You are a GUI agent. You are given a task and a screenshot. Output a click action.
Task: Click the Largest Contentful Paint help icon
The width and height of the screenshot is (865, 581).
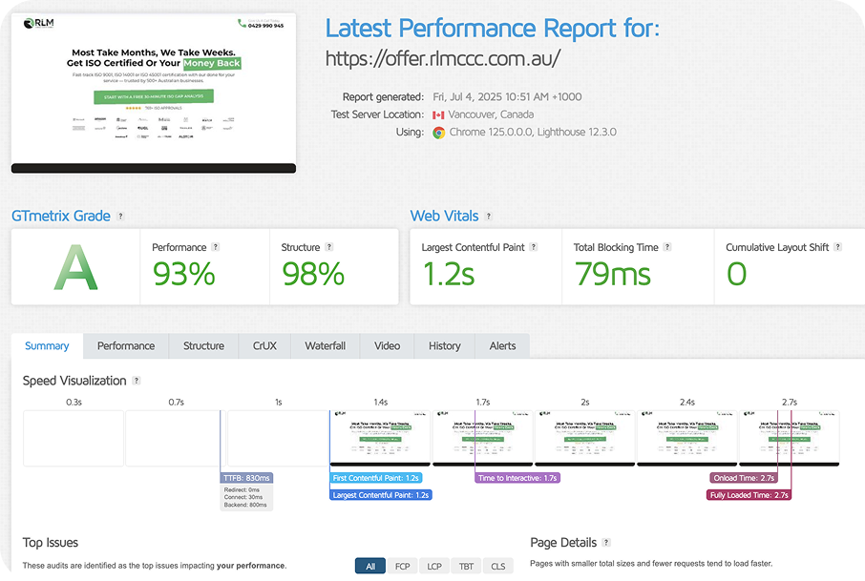[535, 247]
